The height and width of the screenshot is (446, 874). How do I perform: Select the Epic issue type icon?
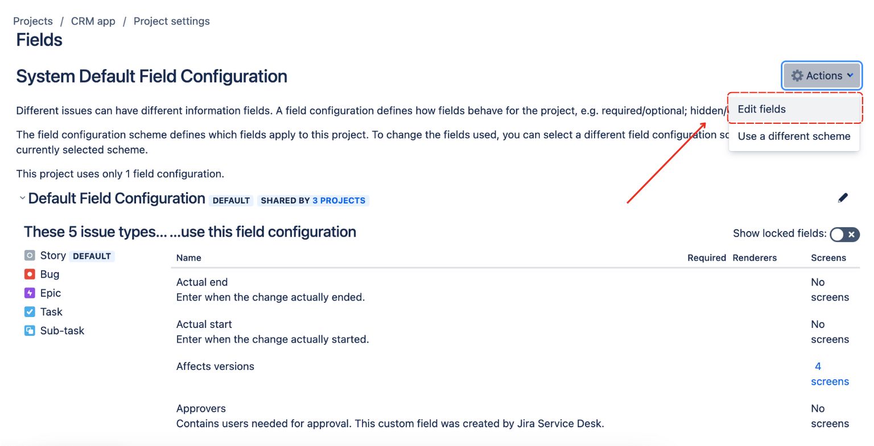point(30,293)
